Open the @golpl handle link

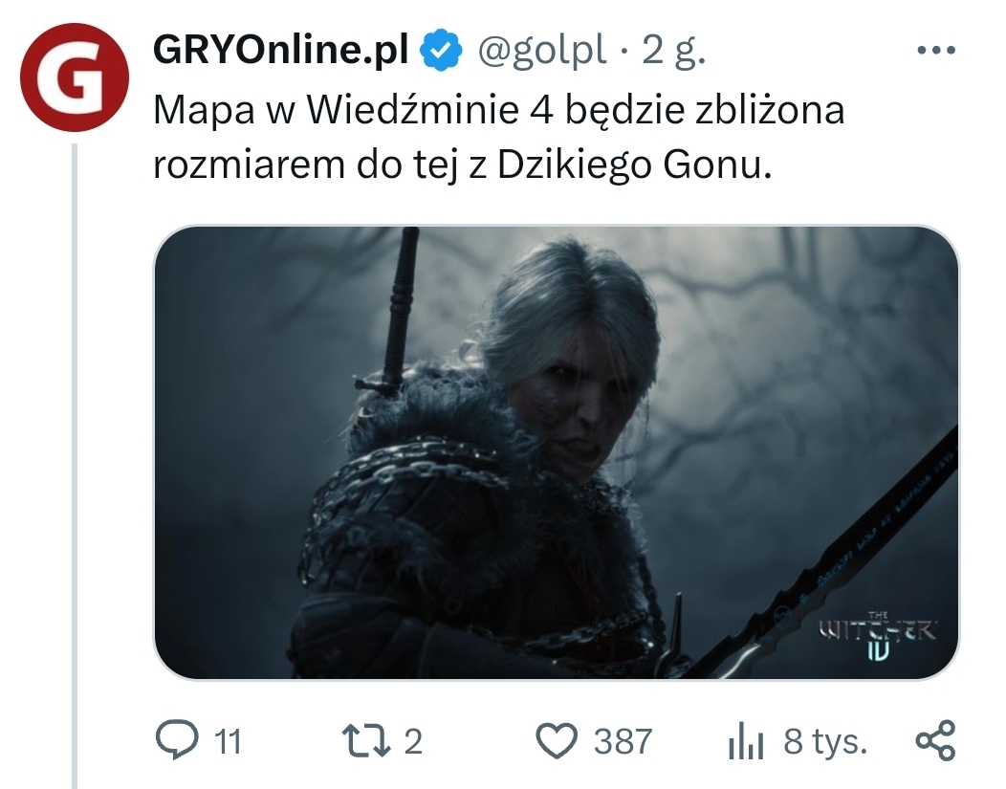[x=541, y=51]
